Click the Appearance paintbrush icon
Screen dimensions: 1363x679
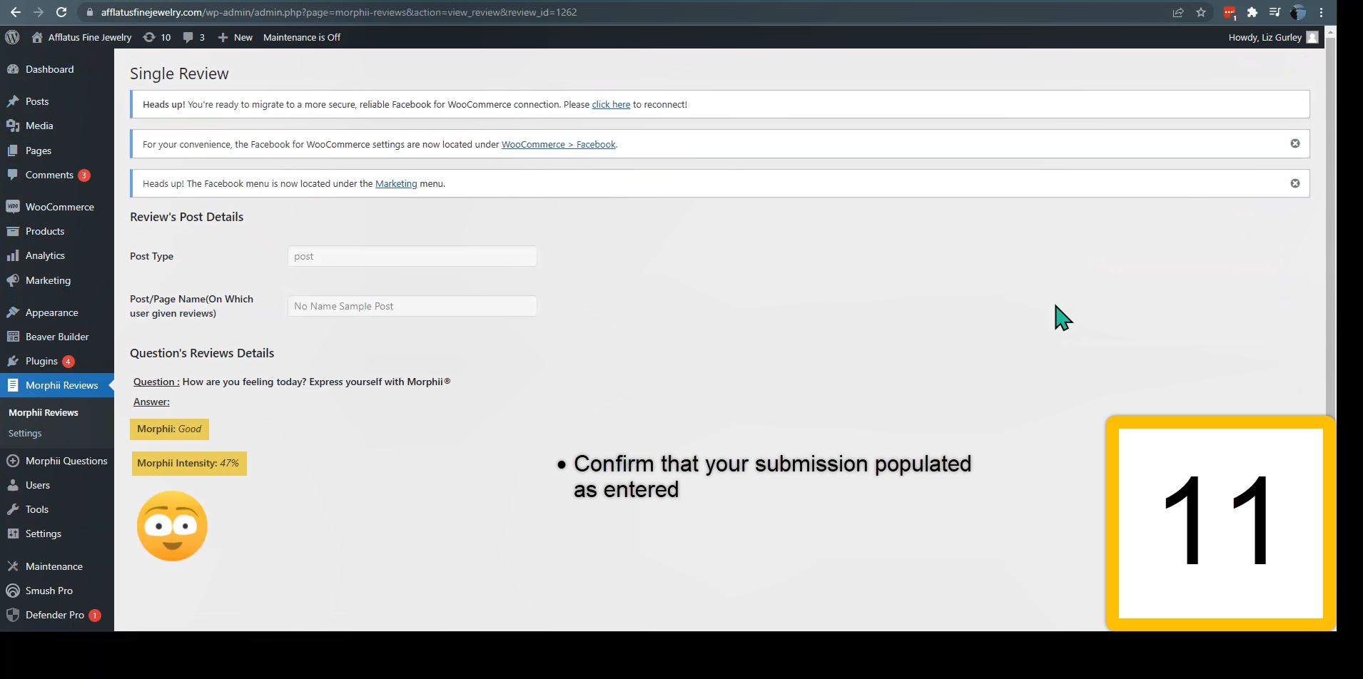click(13, 312)
